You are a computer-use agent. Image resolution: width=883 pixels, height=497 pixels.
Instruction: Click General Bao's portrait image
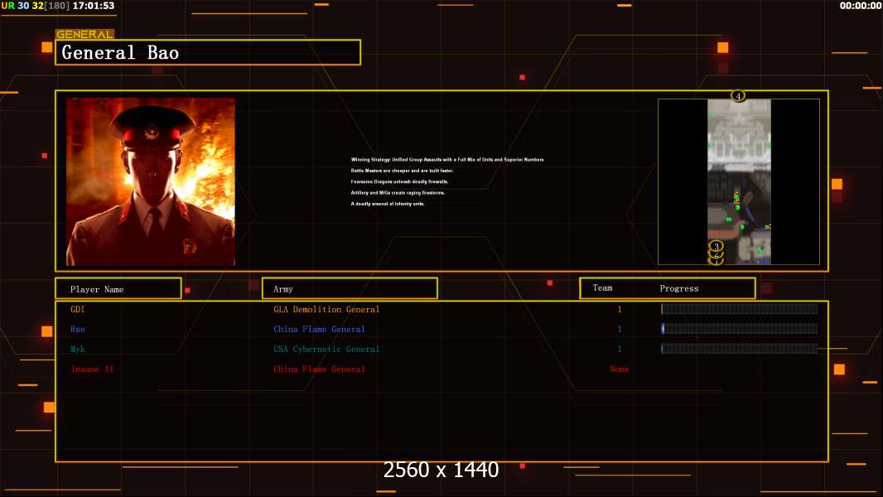(151, 181)
